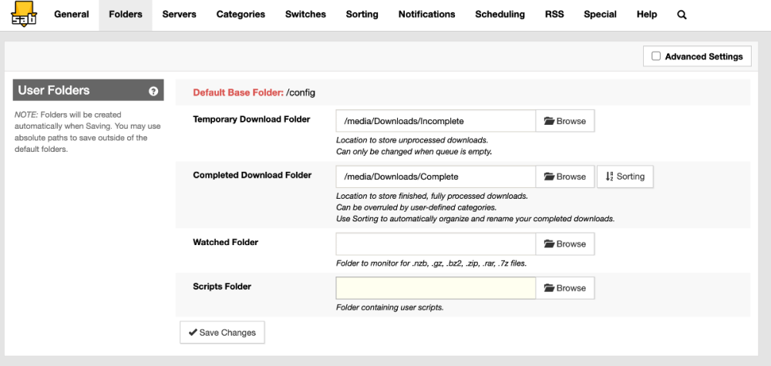Go to the Switches tab
This screenshot has width=771, height=366.
pos(305,15)
